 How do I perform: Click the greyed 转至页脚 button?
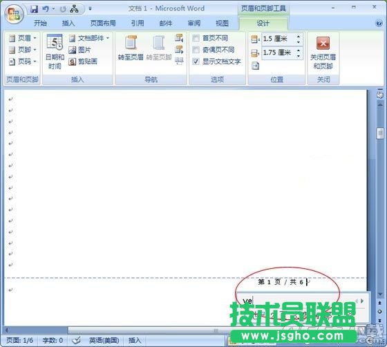[159, 48]
